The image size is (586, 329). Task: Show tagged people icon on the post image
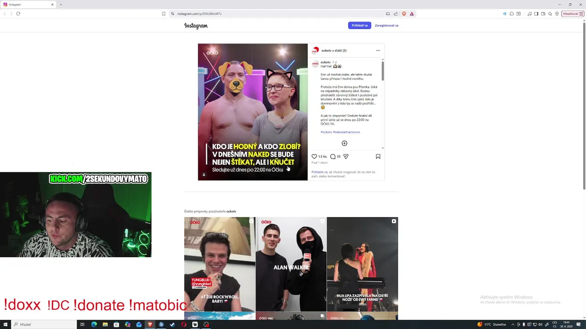point(204,175)
